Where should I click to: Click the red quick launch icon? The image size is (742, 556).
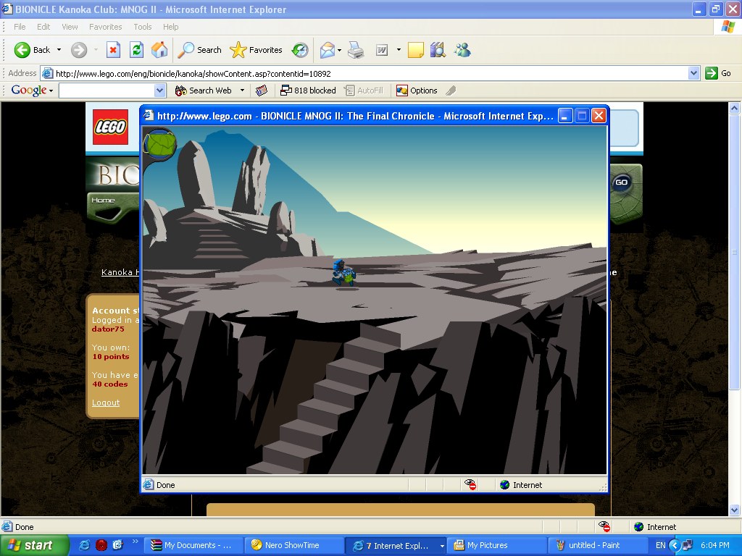[101, 545]
